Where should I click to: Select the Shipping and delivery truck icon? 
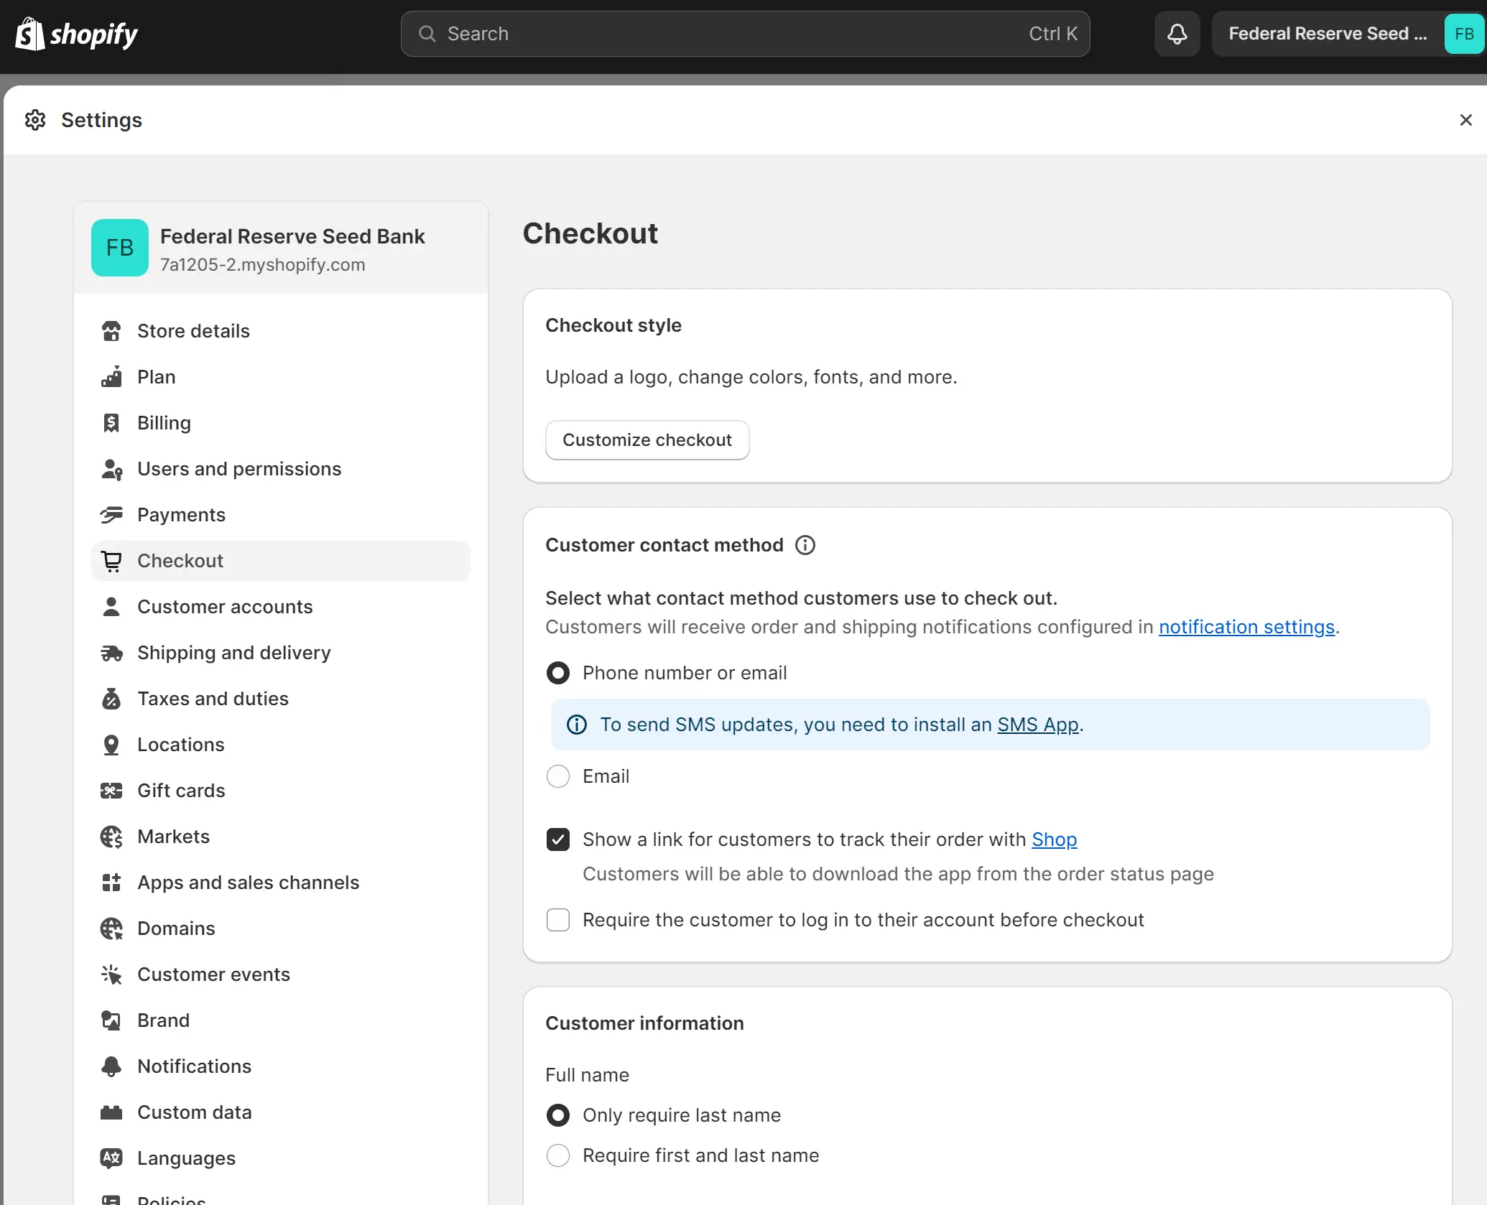click(x=111, y=653)
